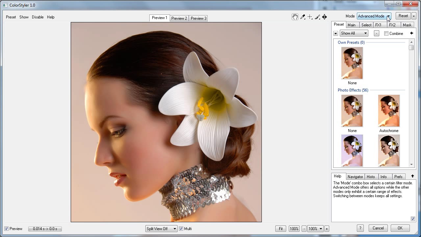Click the plus zoom in button
This screenshot has width=421, height=237.
pos(327,229)
